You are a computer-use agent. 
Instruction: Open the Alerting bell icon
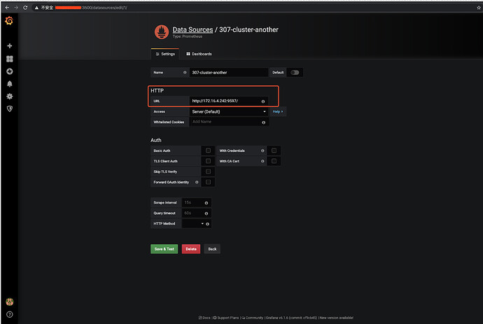(10, 84)
